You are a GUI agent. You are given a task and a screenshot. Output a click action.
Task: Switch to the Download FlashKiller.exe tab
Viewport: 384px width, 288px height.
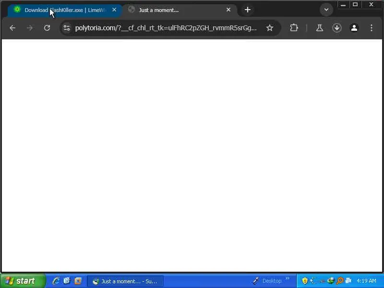pyautogui.click(x=65, y=10)
